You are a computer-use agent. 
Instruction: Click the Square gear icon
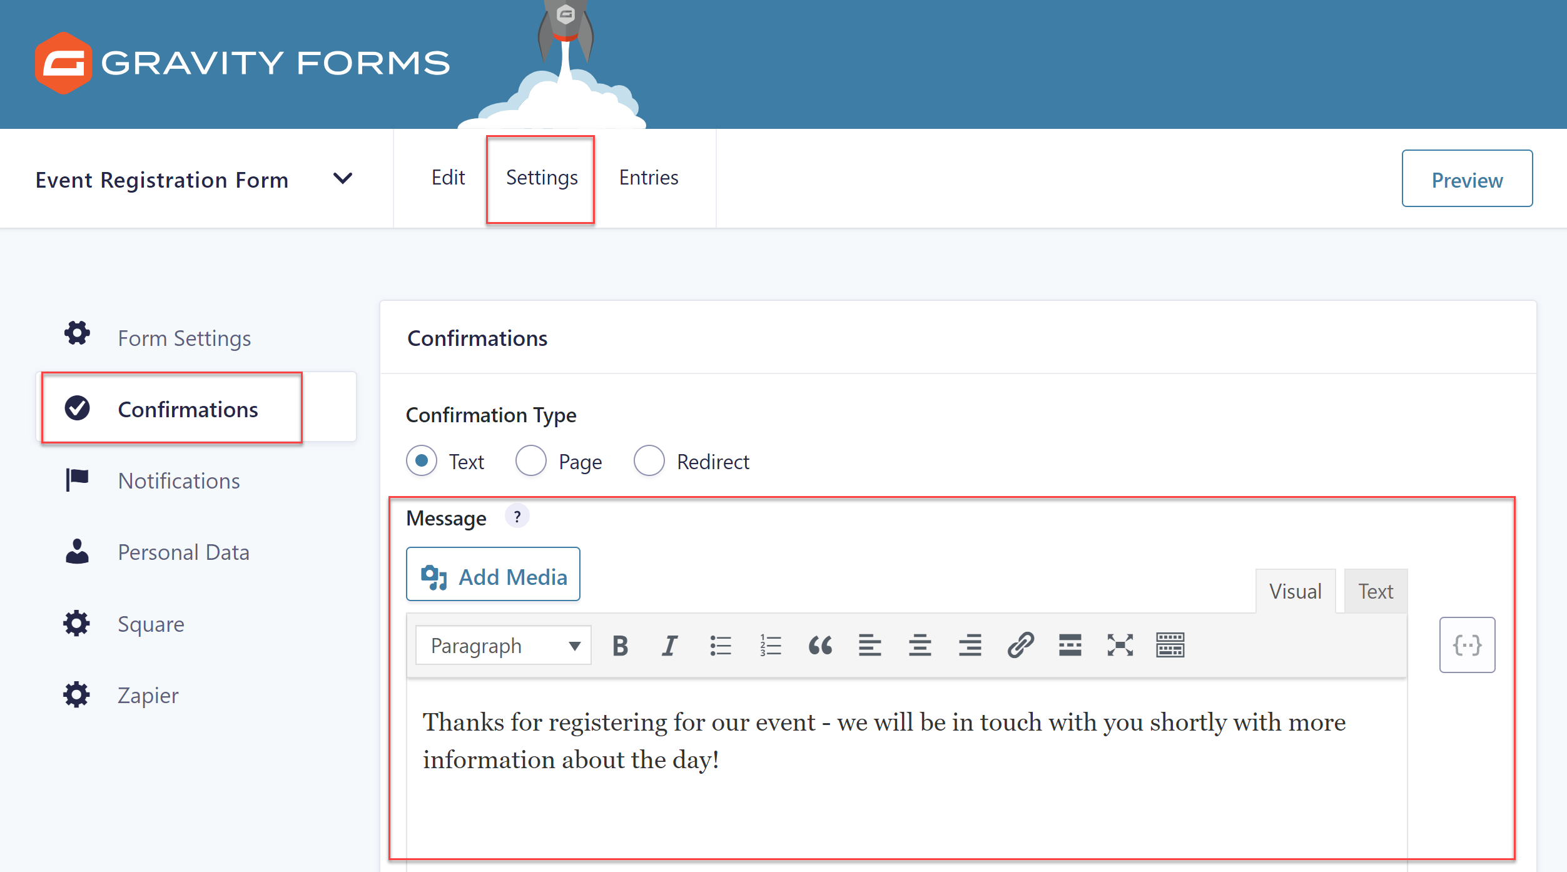pos(76,623)
